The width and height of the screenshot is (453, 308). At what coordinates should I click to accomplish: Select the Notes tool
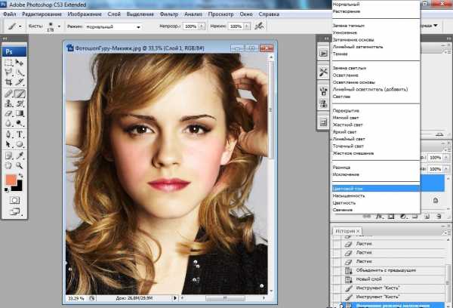(8, 156)
